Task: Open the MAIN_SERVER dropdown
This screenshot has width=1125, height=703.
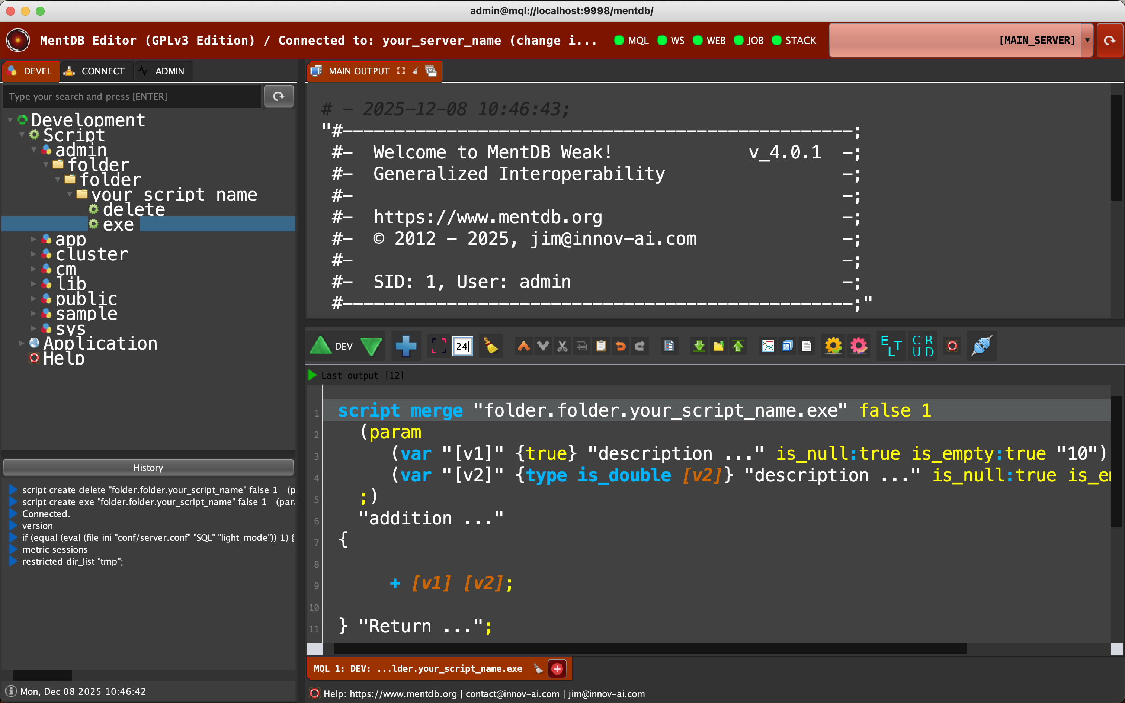Action: pos(1087,41)
